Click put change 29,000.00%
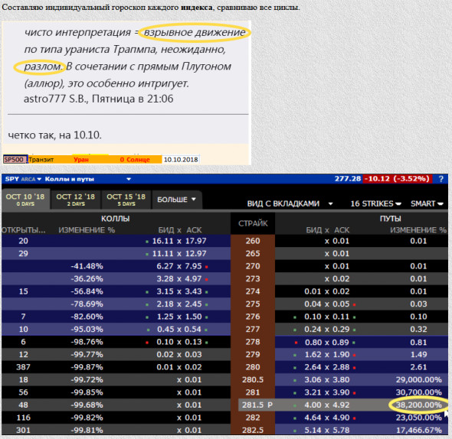The image size is (452, 439). click(x=418, y=379)
